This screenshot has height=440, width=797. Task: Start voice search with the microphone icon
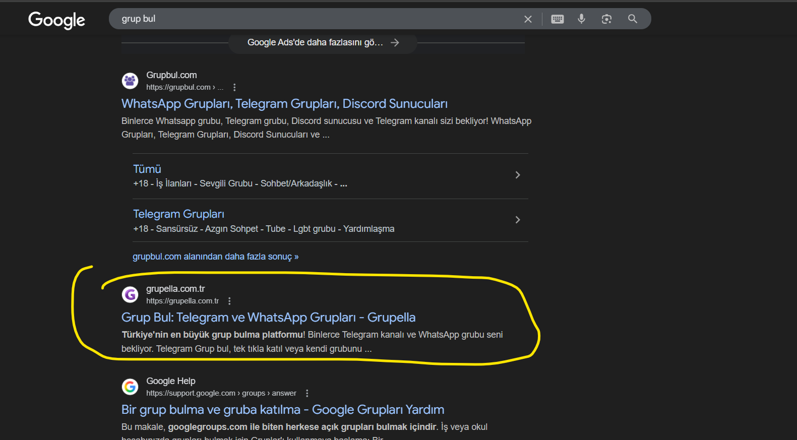tap(582, 19)
